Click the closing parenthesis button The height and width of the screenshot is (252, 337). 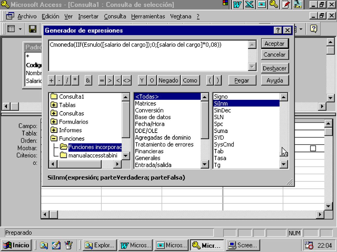(x=218, y=81)
